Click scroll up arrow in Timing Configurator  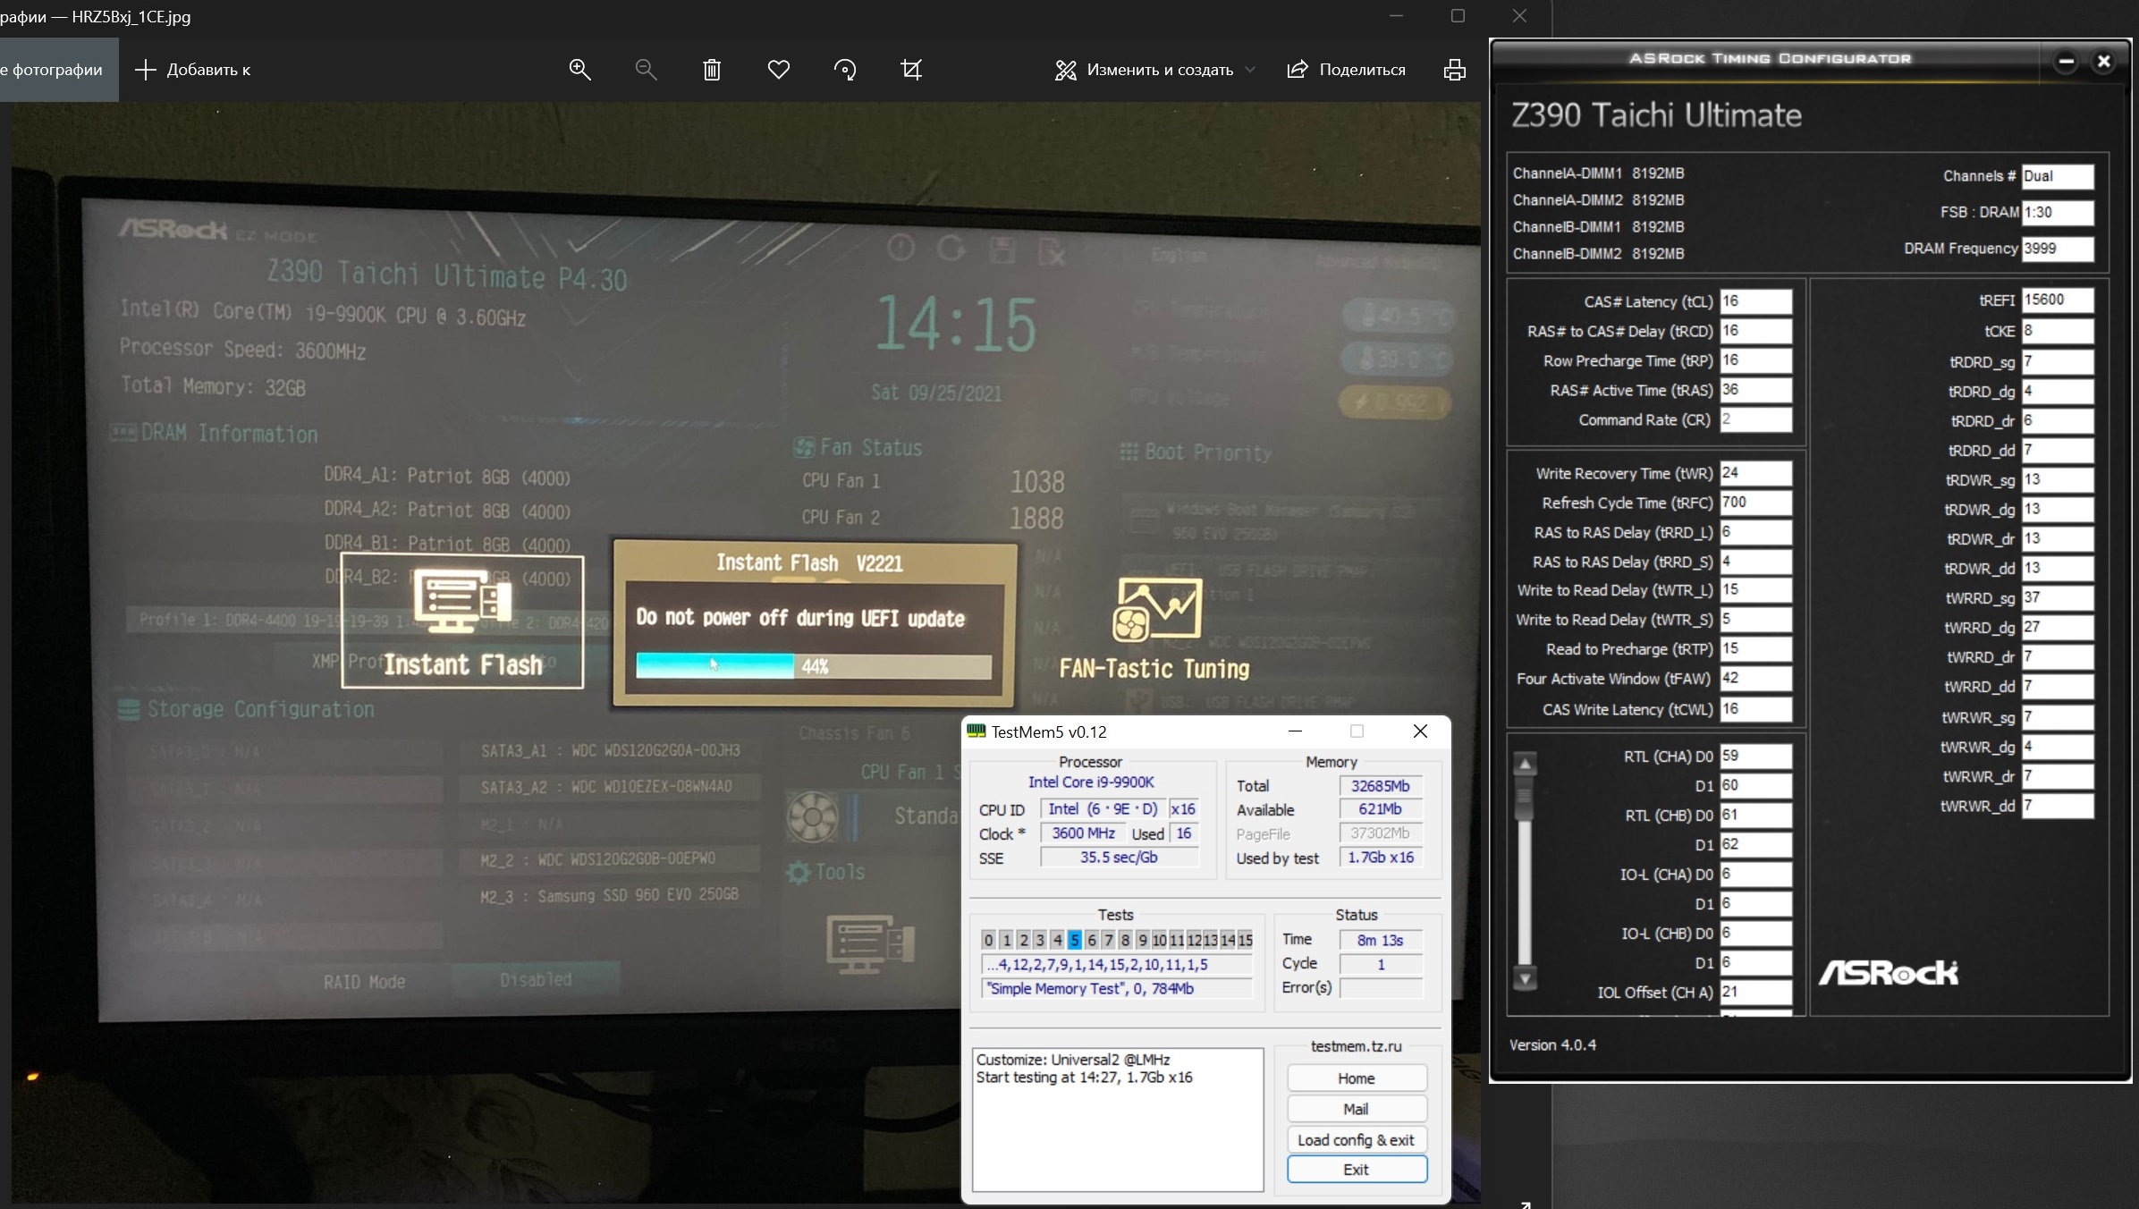pos(1525,765)
